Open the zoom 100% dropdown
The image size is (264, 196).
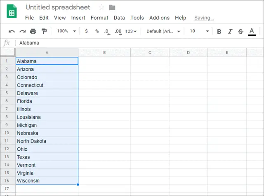click(66, 31)
